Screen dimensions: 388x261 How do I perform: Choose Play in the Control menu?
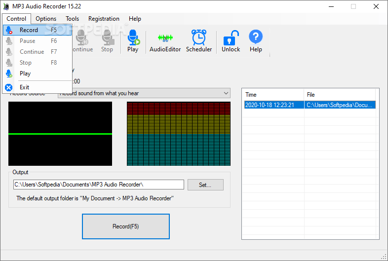38,74
